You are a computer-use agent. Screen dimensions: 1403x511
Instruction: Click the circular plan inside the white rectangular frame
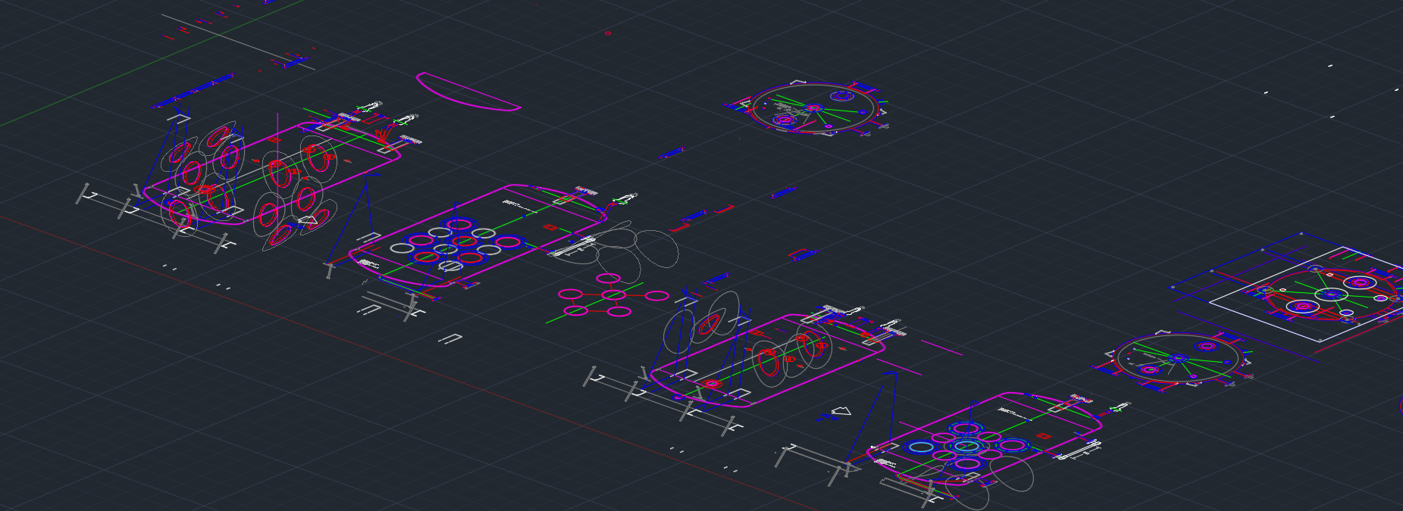tap(1330, 294)
